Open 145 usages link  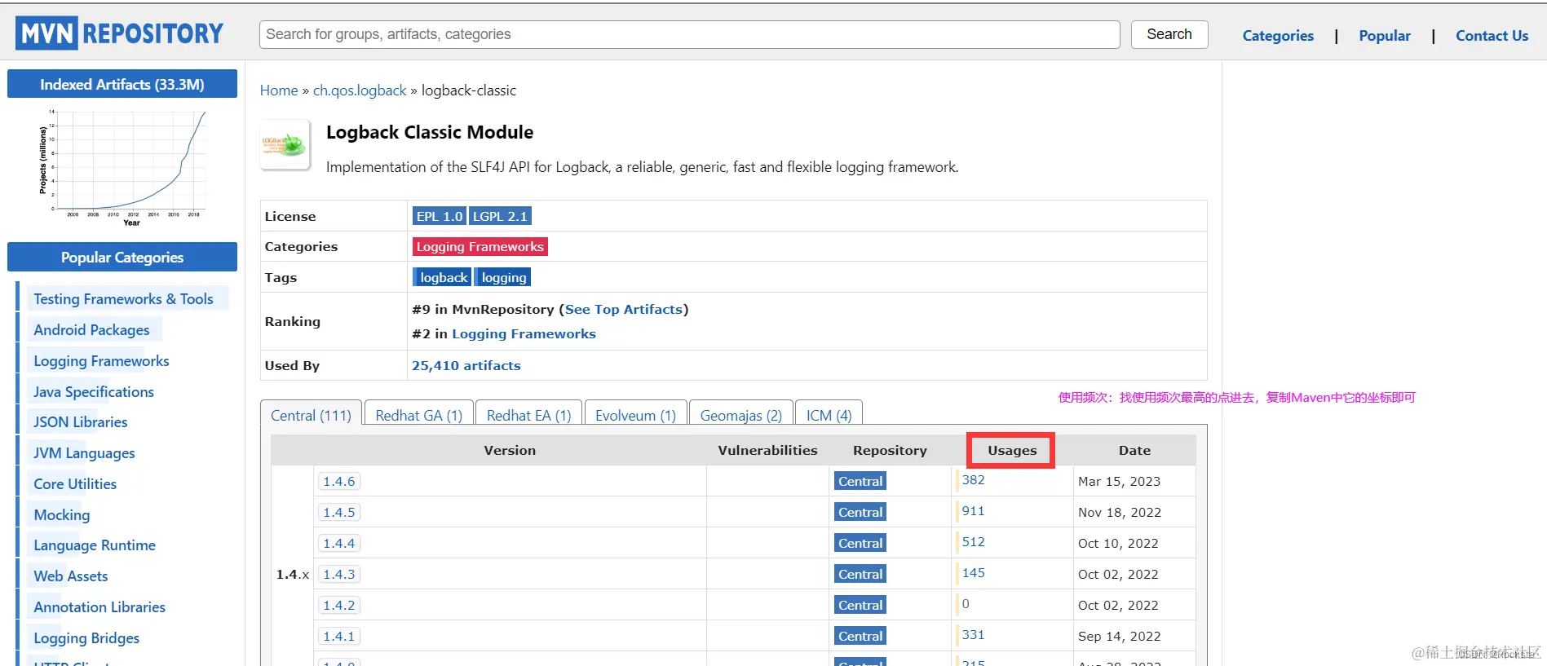tap(973, 572)
